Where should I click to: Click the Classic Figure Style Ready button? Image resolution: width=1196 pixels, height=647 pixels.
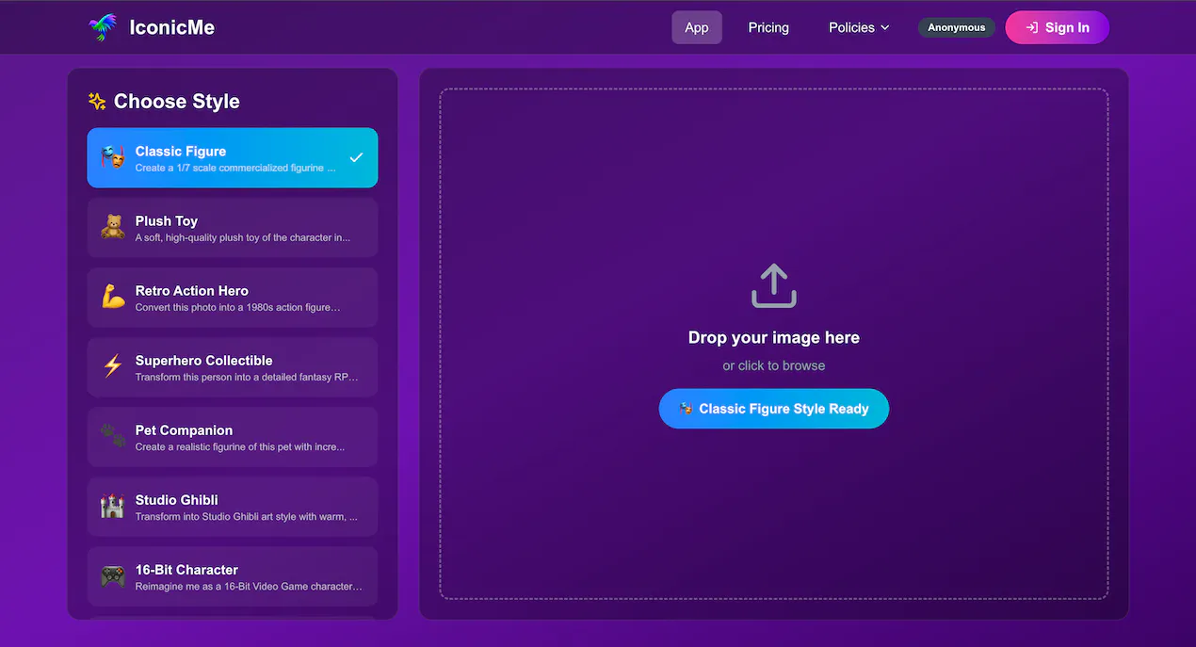pyautogui.click(x=774, y=409)
